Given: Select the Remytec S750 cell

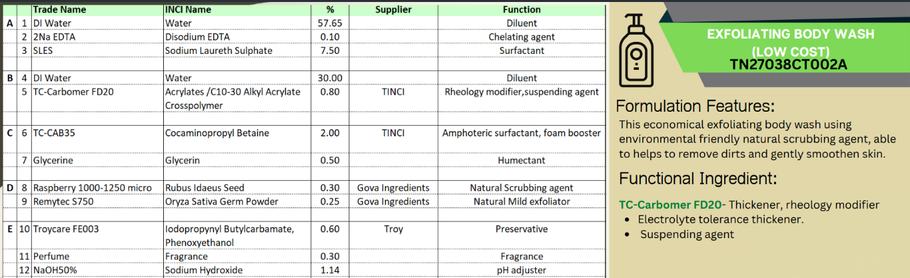Looking at the screenshot, I should pyautogui.click(x=63, y=202).
